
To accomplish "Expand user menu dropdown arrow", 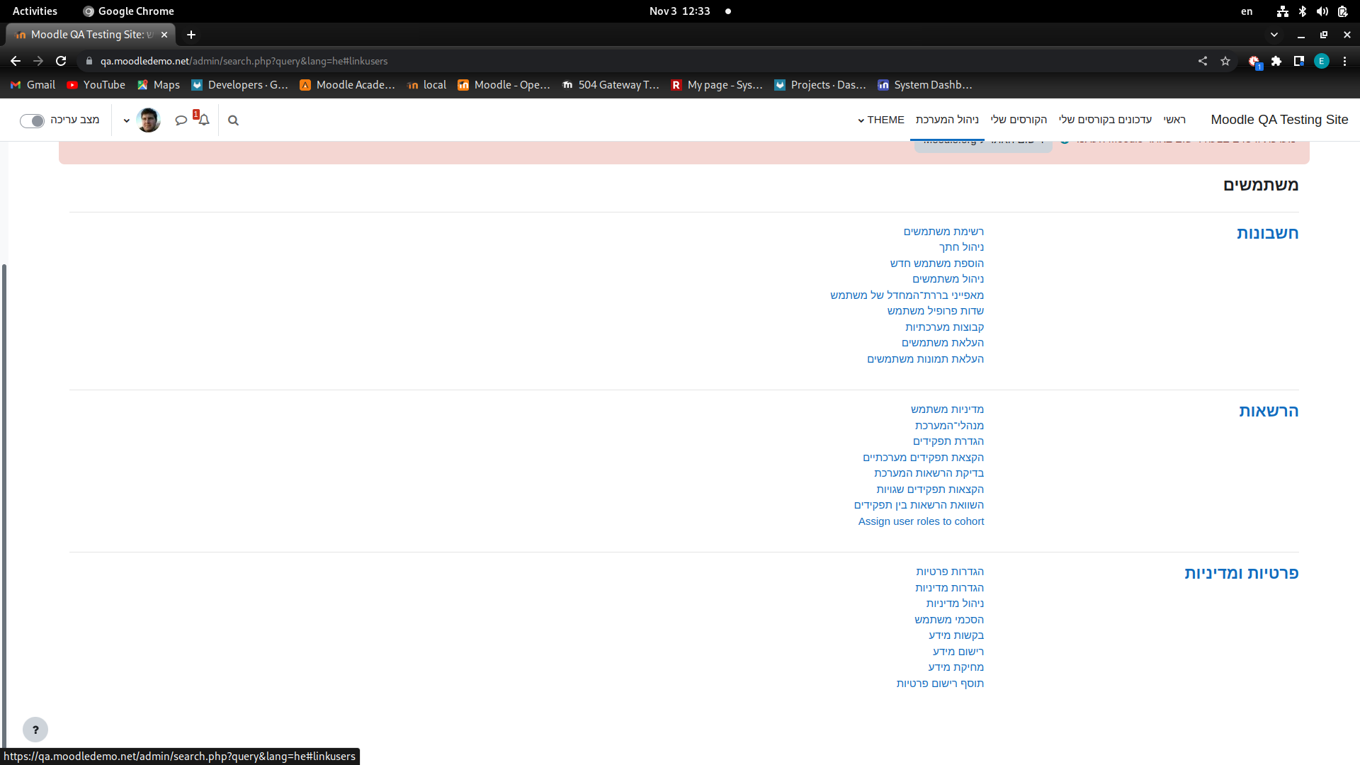I will (x=127, y=121).
